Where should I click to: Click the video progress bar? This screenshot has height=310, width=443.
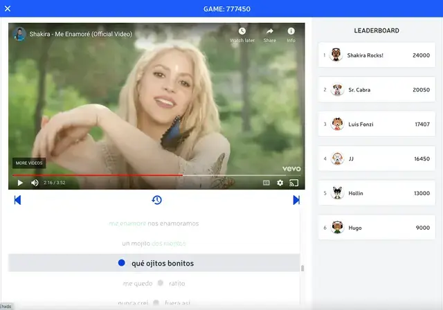pyautogui.click(x=138, y=175)
